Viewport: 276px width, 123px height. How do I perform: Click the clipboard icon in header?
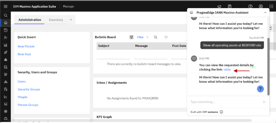pyautogui.click(x=230, y=6)
